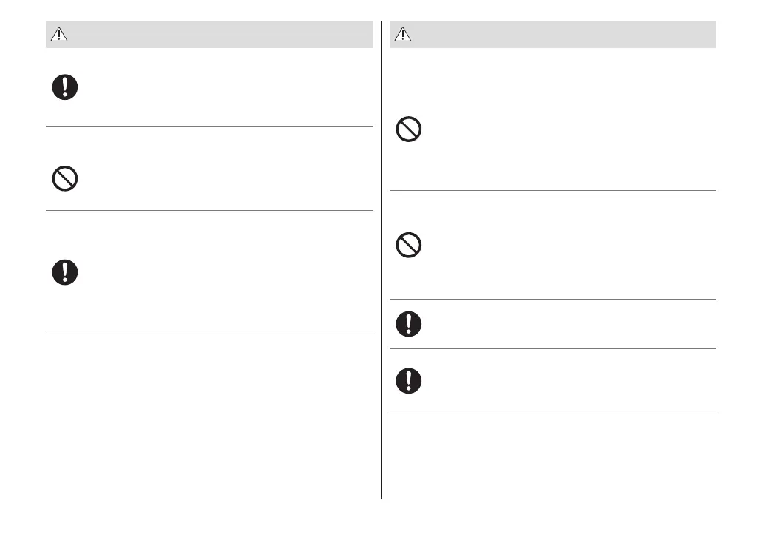Click the left gray header bar
The width and height of the screenshot is (763, 537).
coord(222,35)
